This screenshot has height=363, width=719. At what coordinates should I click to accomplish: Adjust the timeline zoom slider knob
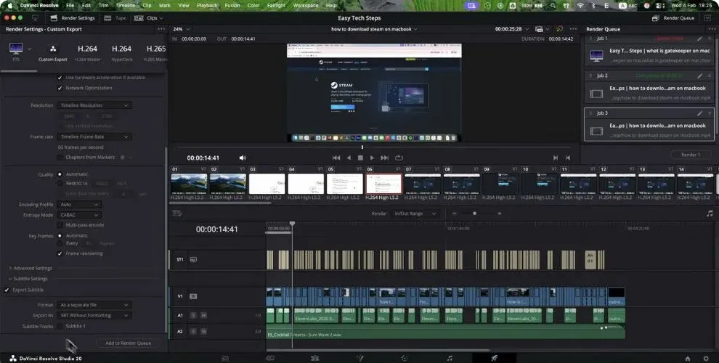pyautogui.click(x=474, y=213)
